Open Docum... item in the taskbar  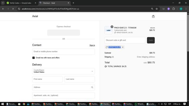point(11,104)
